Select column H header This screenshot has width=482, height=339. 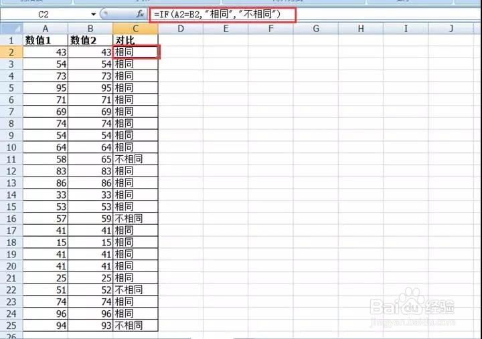coord(361,29)
